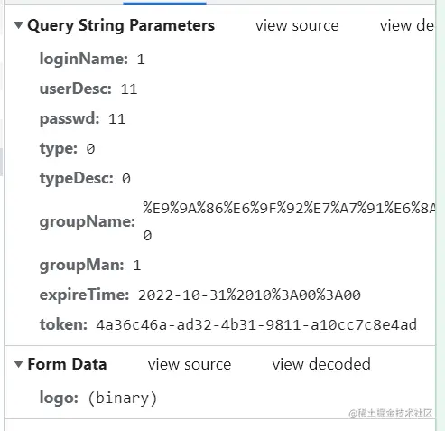Show decoded Form Data values

(x=321, y=364)
